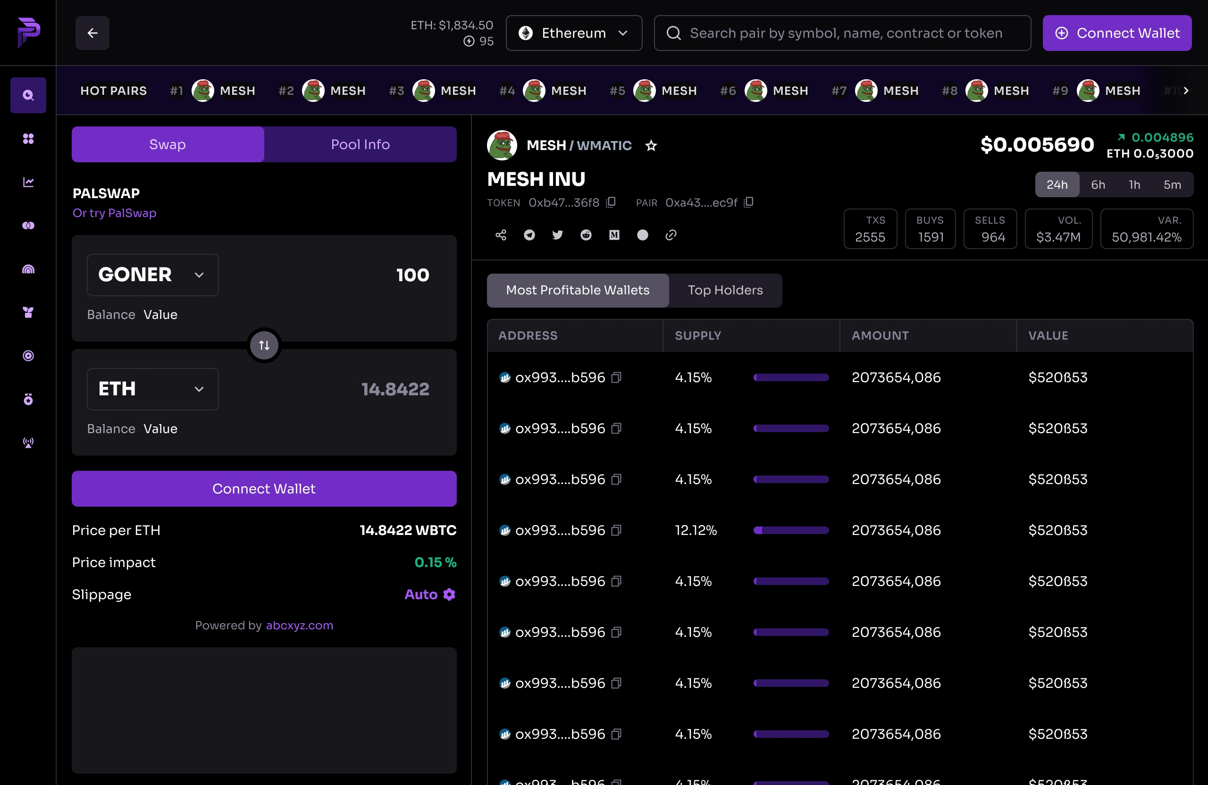Click the magnifier icon in the search bar
The image size is (1208, 785).
(673, 33)
